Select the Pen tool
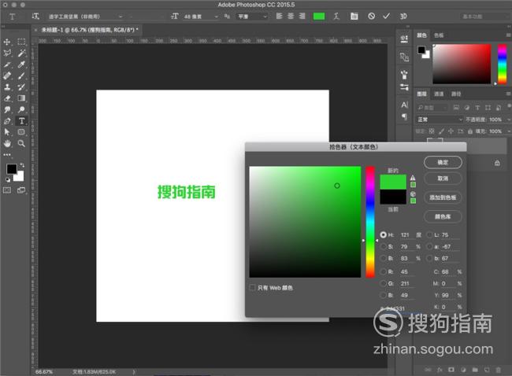 pyautogui.click(x=7, y=121)
